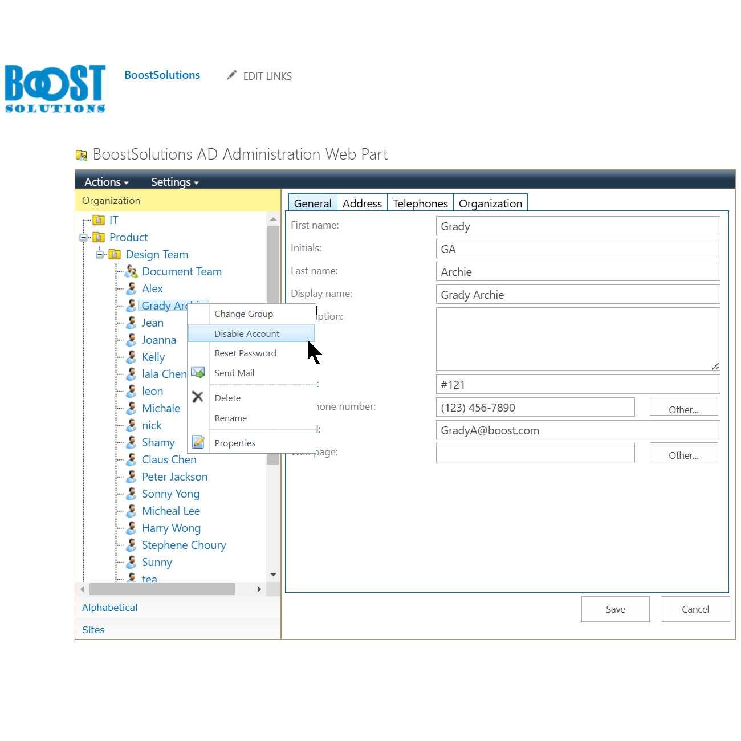Viewport: 741px width, 741px height.
Task: Choose Reset Password menu entry
Action: (251, 353)
